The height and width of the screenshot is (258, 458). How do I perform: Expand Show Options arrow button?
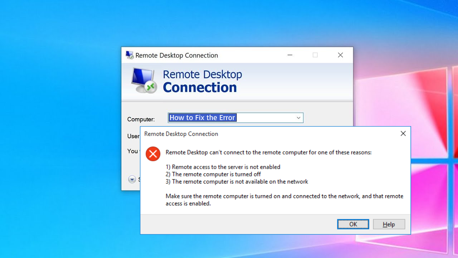(x=132, y=179)
